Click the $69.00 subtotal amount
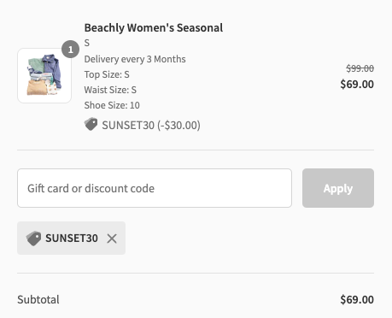 357,300
